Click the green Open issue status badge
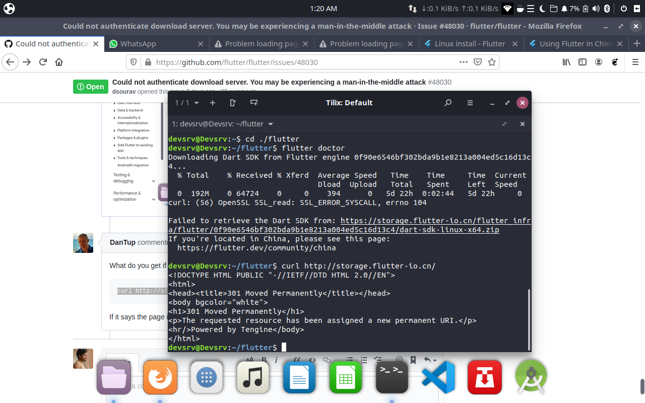Viewport: 645px width, 403px height. pos(90,87)
